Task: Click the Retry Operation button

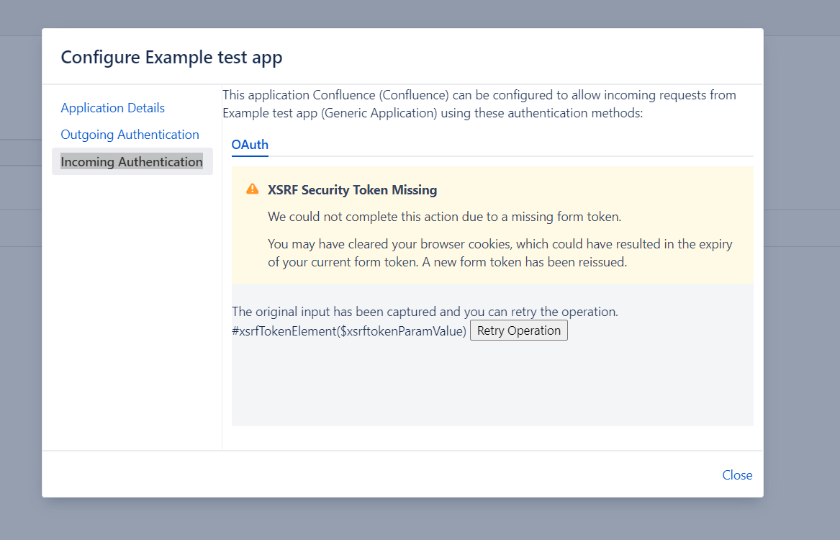Action: 518,330
